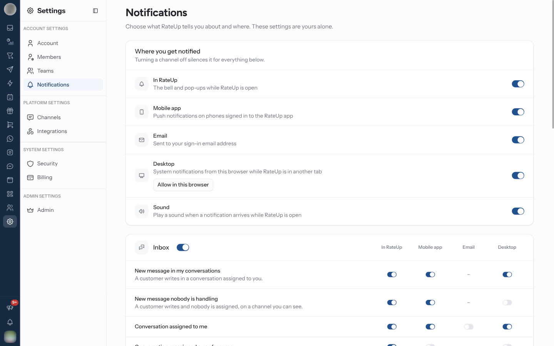Open the lightning bolt automations icon
The height and width of the screenshot is (346, 554).
click(x=10, y=83)
